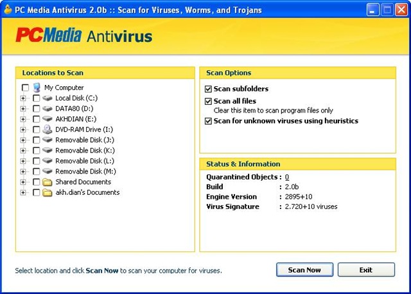Click the DATA80 (D:) drive icon

coord(48,109)
